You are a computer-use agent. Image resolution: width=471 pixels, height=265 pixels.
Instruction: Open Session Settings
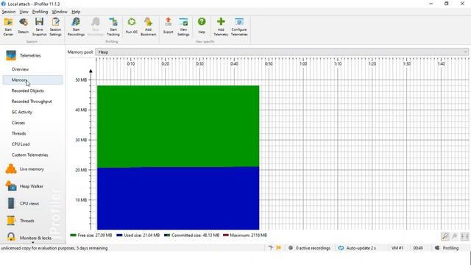point(56,26)
